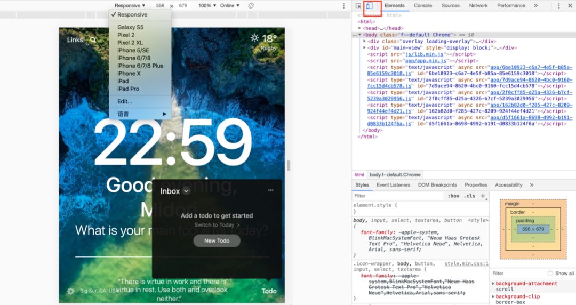Open the Accessibility tab
The width and height of the screenshot is (576, 305).
(508, 185)
